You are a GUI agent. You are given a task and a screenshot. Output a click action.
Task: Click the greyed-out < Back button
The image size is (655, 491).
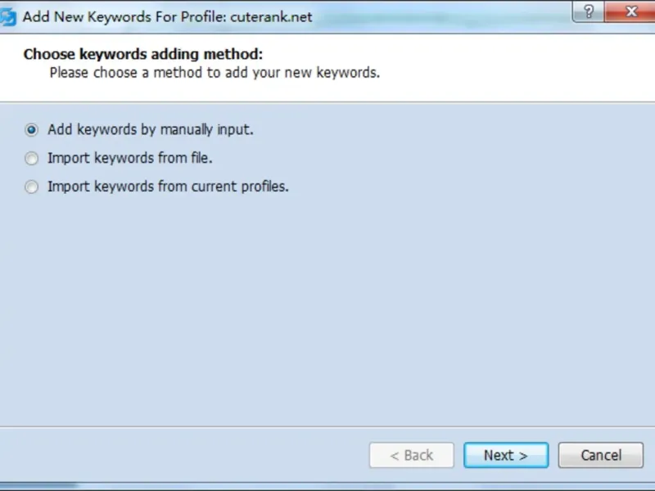click(412, 456)
